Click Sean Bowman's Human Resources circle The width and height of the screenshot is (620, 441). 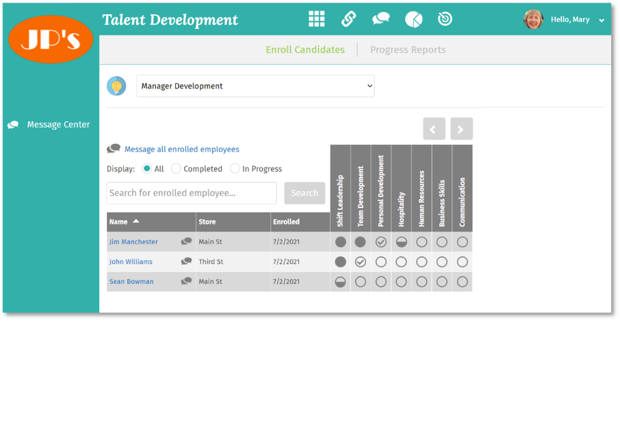(x=422, y=282)
